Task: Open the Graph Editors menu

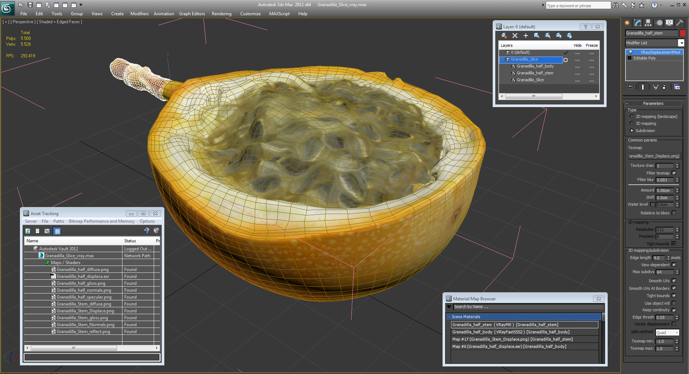Action: point(192,14)
